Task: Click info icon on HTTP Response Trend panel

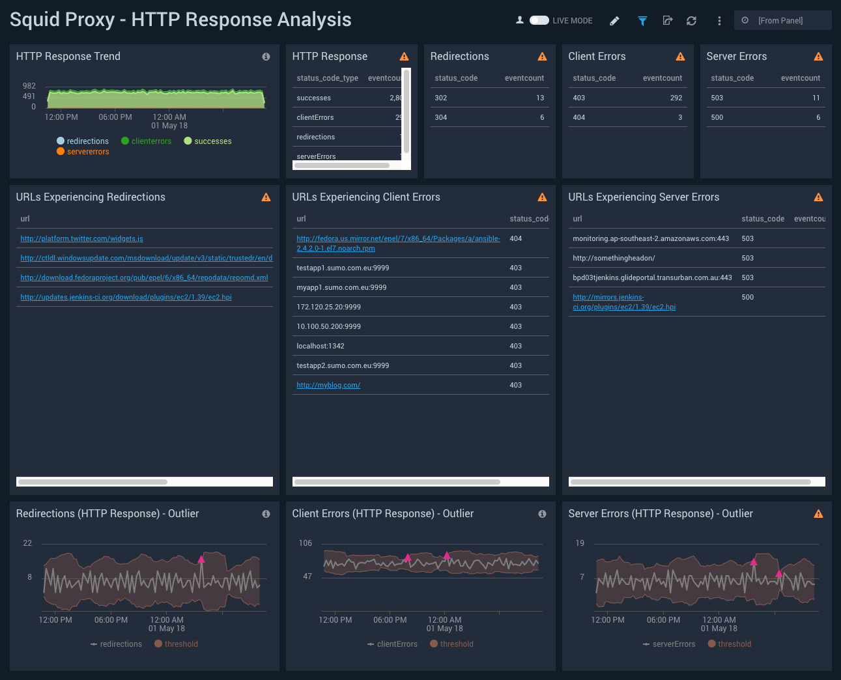Action: [x=266, y=57]
